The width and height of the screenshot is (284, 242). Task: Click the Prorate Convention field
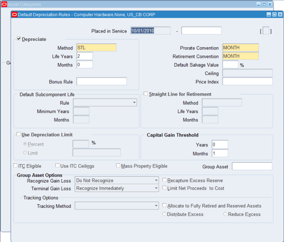coord(240,48)
